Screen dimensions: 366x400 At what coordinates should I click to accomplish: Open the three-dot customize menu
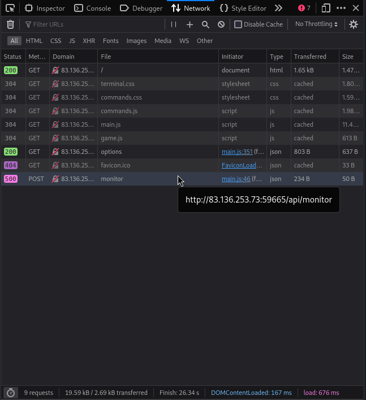pos(341,8)
